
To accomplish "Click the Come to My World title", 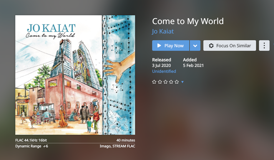I will tap(188, 21).
